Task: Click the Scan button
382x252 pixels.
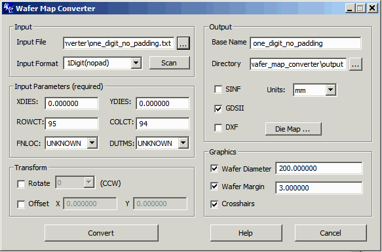Action: tap(169, 63)
